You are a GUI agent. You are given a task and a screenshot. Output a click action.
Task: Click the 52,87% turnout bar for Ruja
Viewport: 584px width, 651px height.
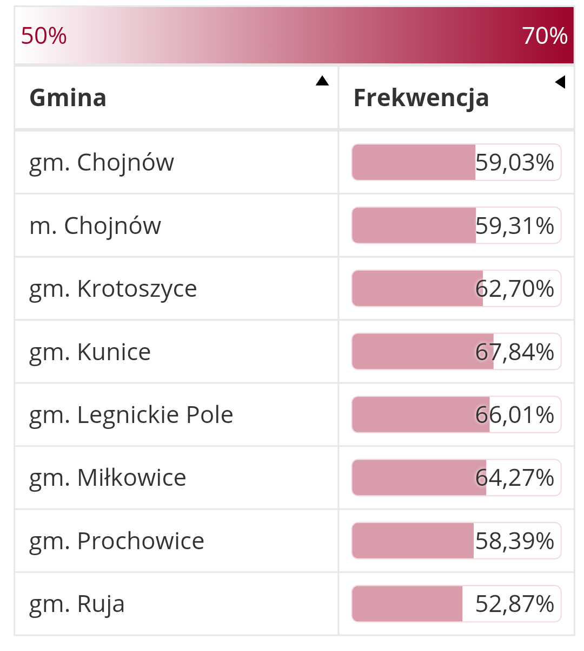(407, 604)
